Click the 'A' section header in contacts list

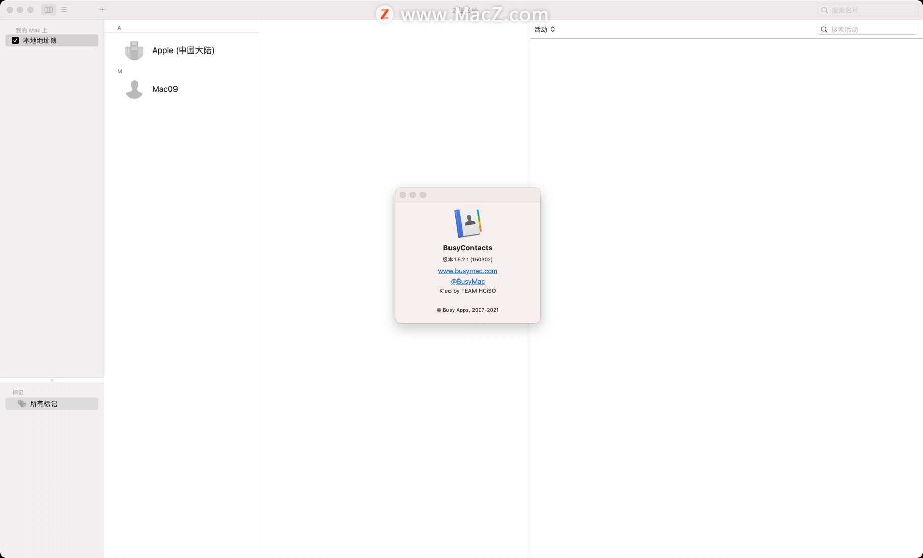pyautogui.click(x=119, y=28)
